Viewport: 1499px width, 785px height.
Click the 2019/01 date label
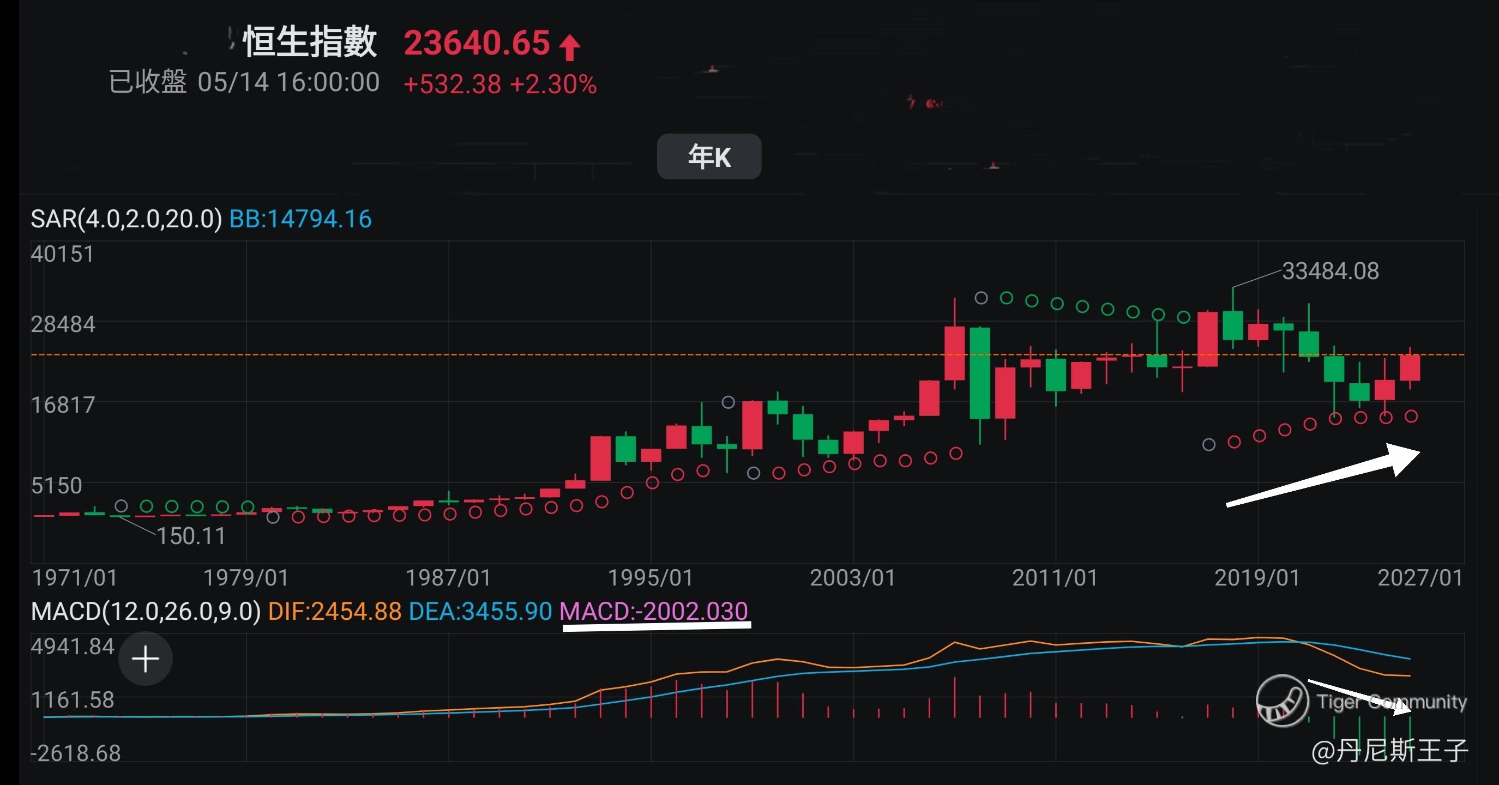(1257, 578)
